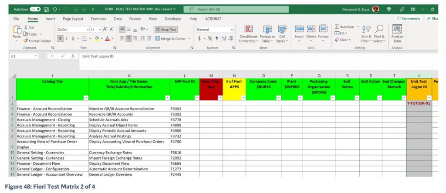Switch to the Developer tab
The width and height of the screenshot is (446, 193).
pos(173,19)
